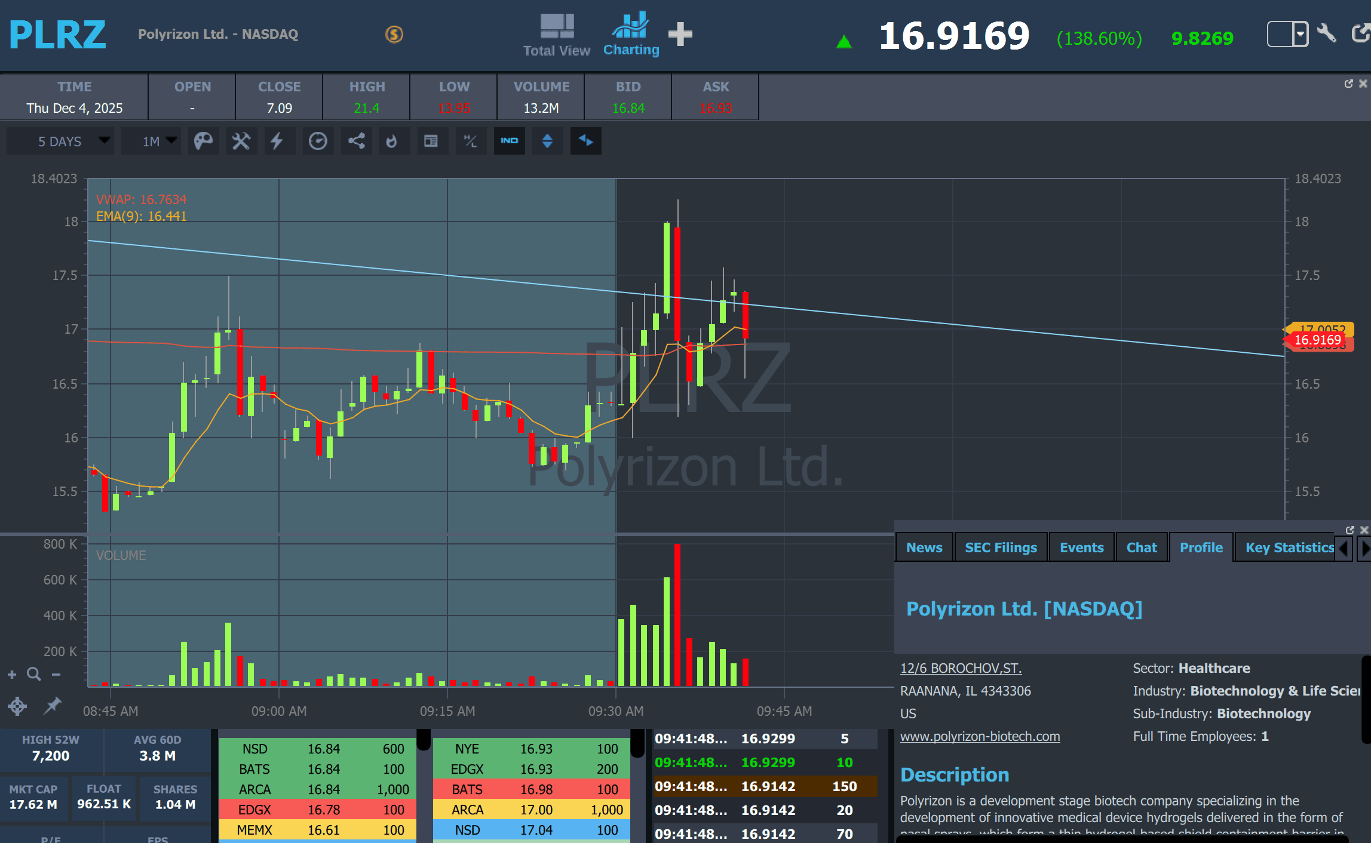Click the Total View button
The width and height of the screenshot is (1371, 843).
[x=556, y=34]
